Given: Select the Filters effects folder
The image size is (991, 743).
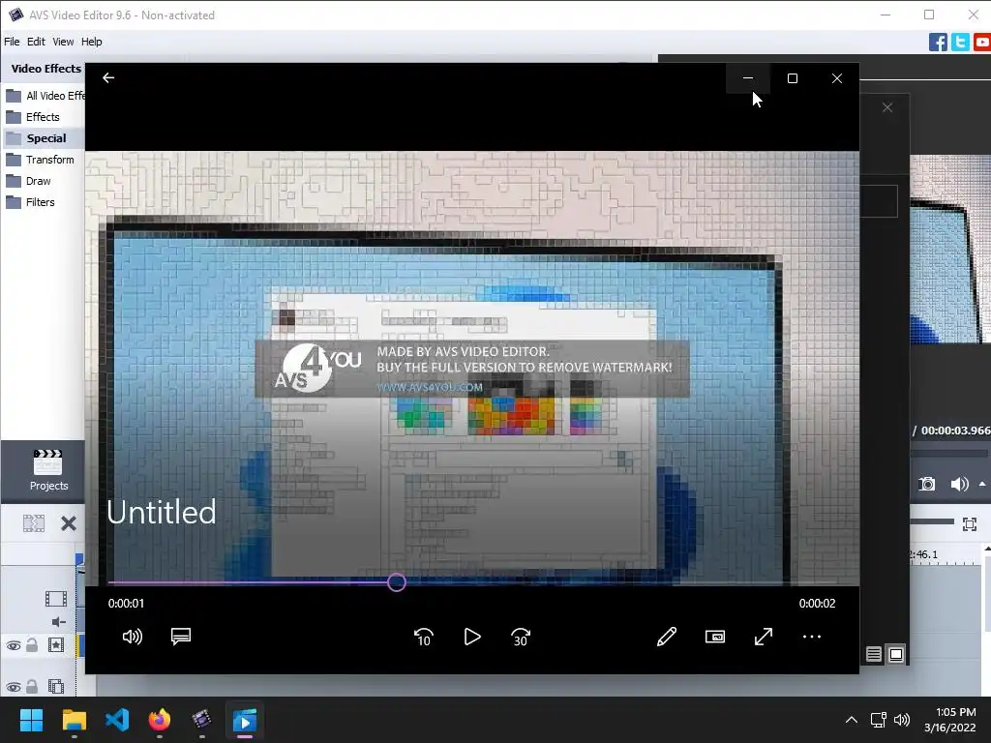Looking at the screenshot, I should pyautogui.click(x=40, y=202).
